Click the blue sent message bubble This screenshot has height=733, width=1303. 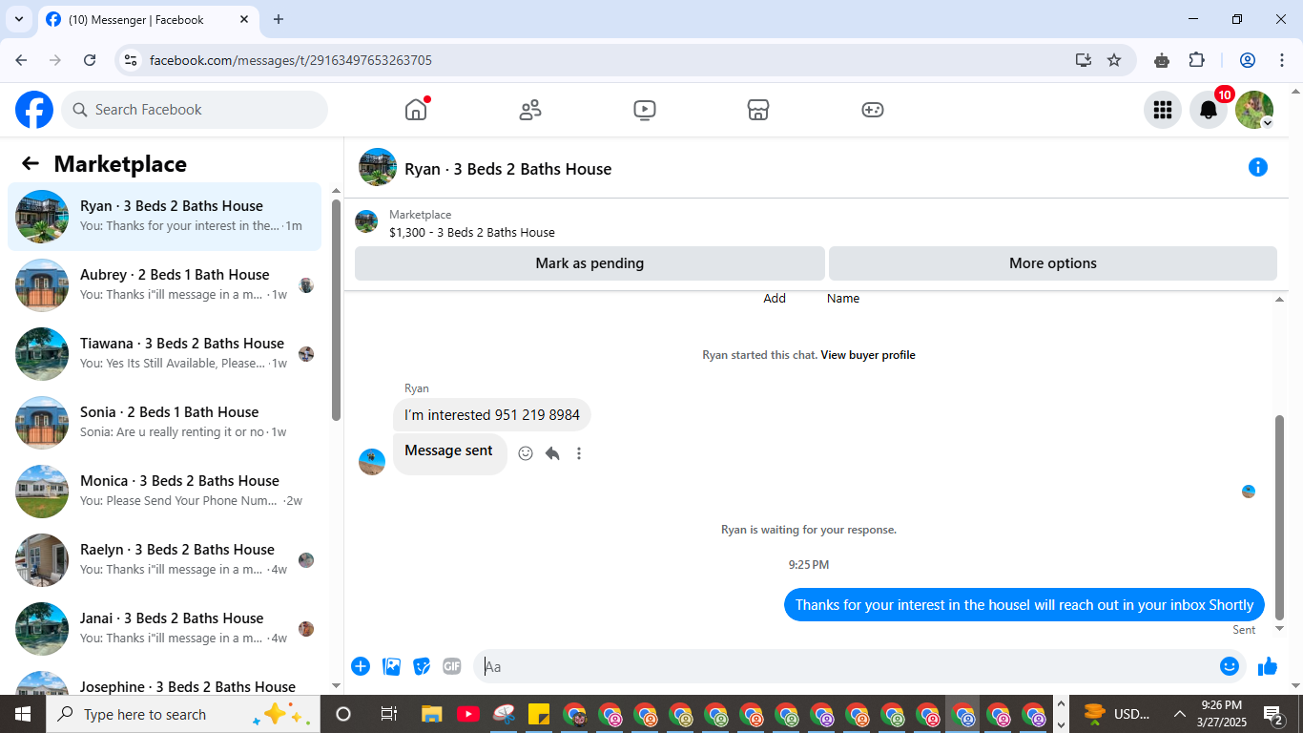1024,605
